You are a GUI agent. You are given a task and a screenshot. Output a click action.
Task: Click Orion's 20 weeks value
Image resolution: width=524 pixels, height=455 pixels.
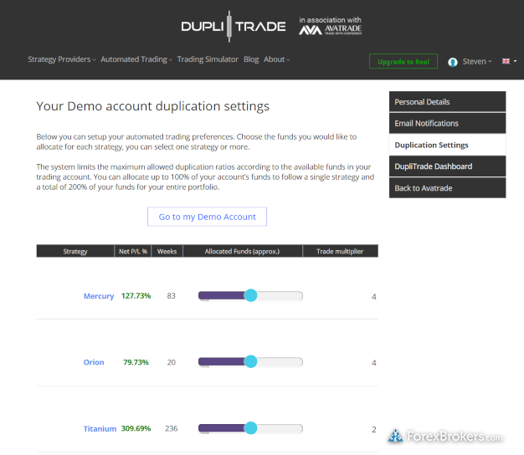[x=171, y=362]
